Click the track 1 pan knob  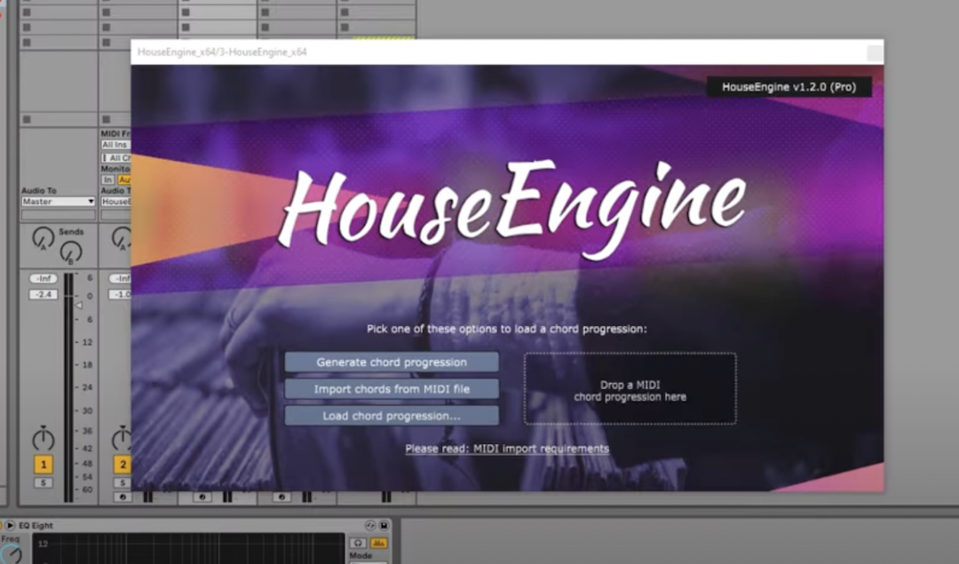click(43, 438)
